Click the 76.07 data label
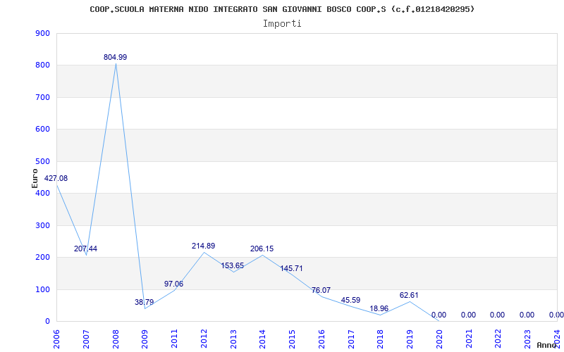 click(x=321, y=290)
